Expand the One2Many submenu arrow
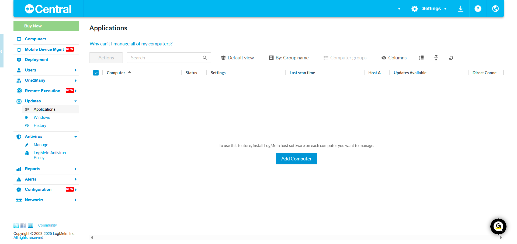The width and height of the screenshot is (517, 244). tap(76, 81)
